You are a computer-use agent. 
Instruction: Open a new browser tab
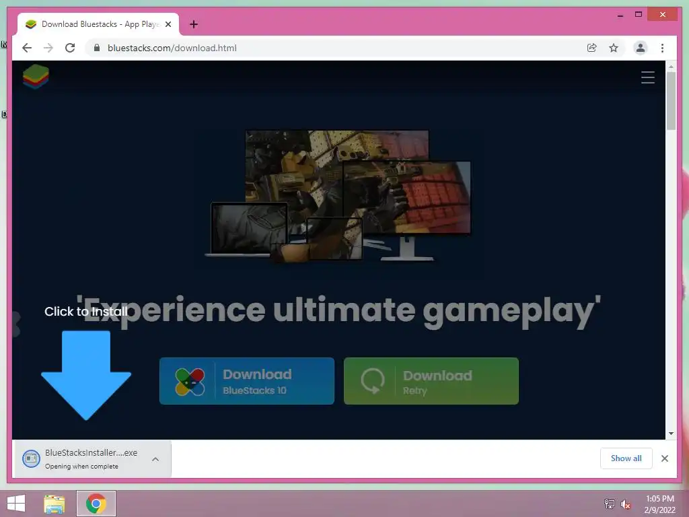[194, 24]
